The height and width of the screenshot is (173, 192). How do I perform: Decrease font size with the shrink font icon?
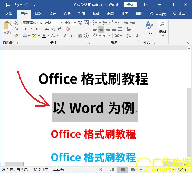tap(72, 36)
